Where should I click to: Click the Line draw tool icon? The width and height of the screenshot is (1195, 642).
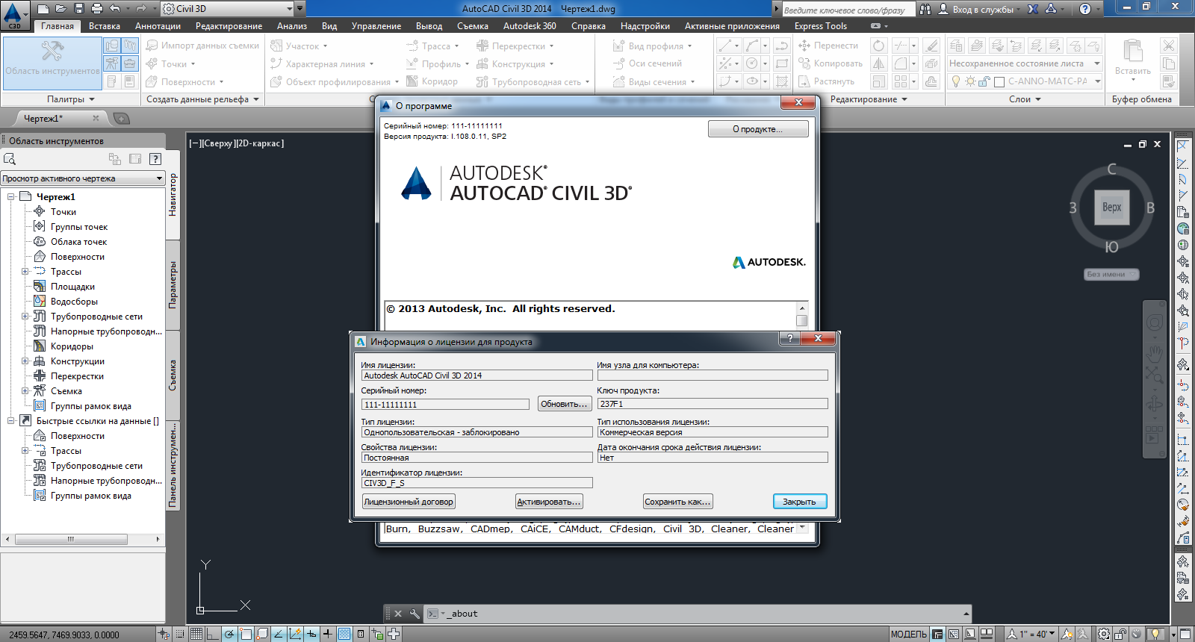point(724,46)
